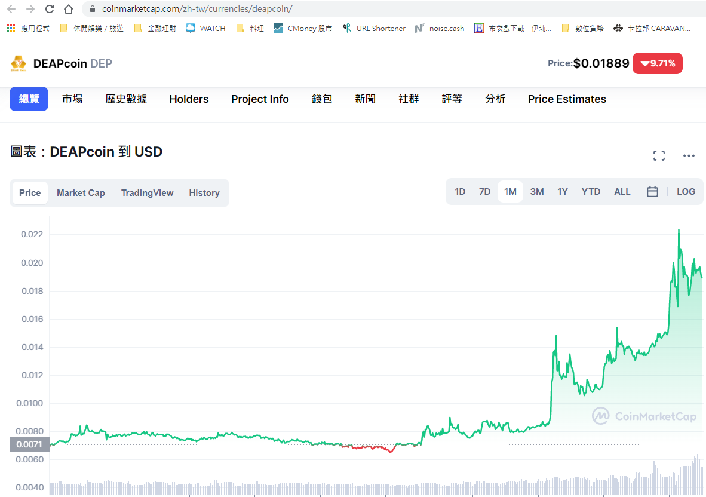Switch chart to Market Cap

(81, 193)
